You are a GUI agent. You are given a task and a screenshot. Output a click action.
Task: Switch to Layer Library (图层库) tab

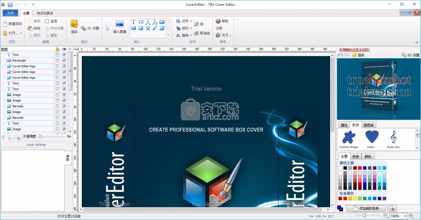pos(369,125)
